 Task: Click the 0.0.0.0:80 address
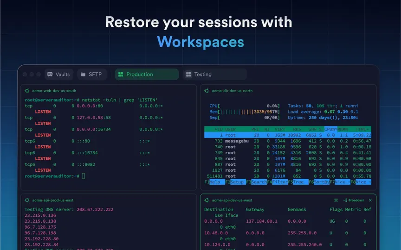[90, 106]
